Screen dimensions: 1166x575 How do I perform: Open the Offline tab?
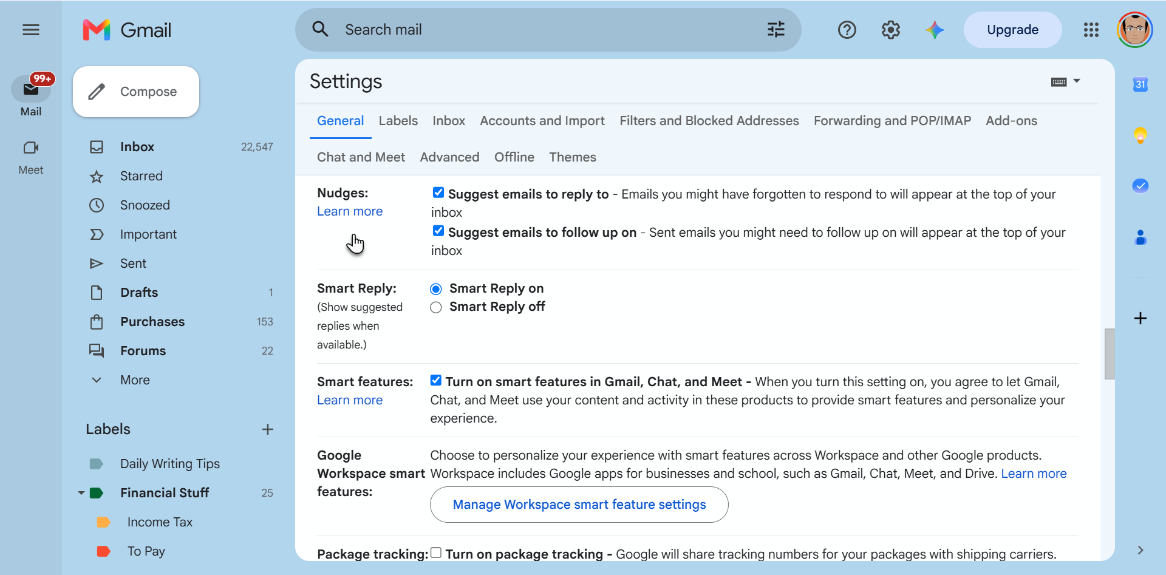pyautogui.click(x=514, y=157)
